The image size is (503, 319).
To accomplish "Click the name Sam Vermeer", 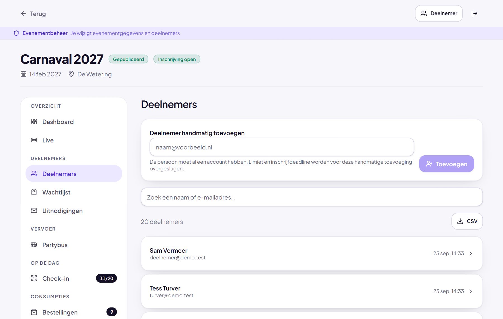I will pyautogui.click(x=169, y=250).
